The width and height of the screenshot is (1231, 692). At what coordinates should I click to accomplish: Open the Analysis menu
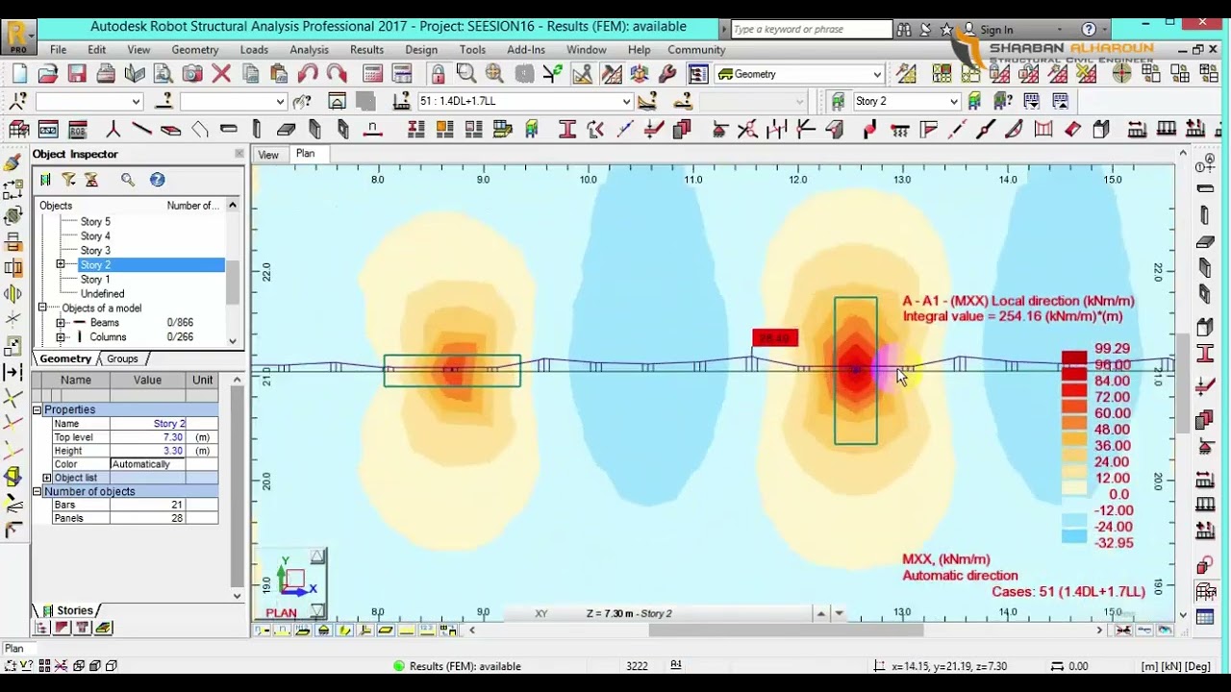(309, 50)
